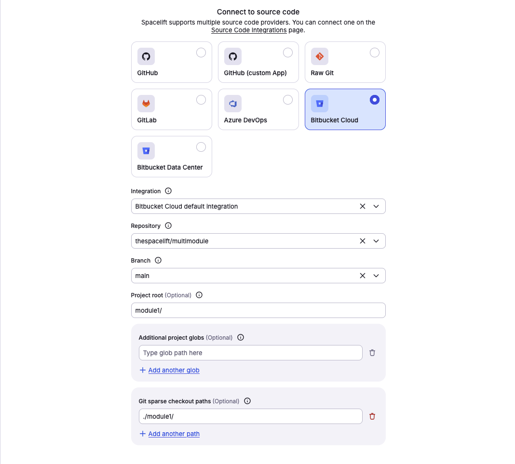This screenshot has width=515, height=464.
Task: Click Add another path
Action: tap(174, 434)
